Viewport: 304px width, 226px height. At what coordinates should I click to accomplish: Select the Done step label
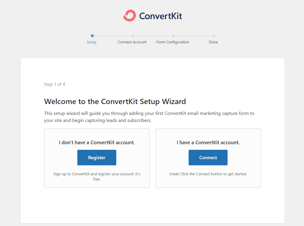213,42
